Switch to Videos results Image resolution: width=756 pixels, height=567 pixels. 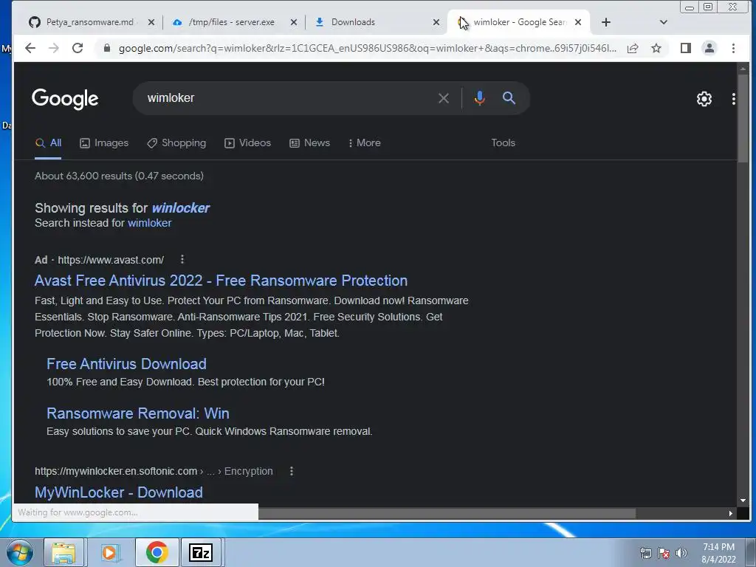coord(248,143)
